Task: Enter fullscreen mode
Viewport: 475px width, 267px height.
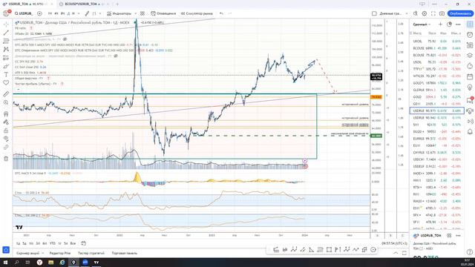Action: 433,13
